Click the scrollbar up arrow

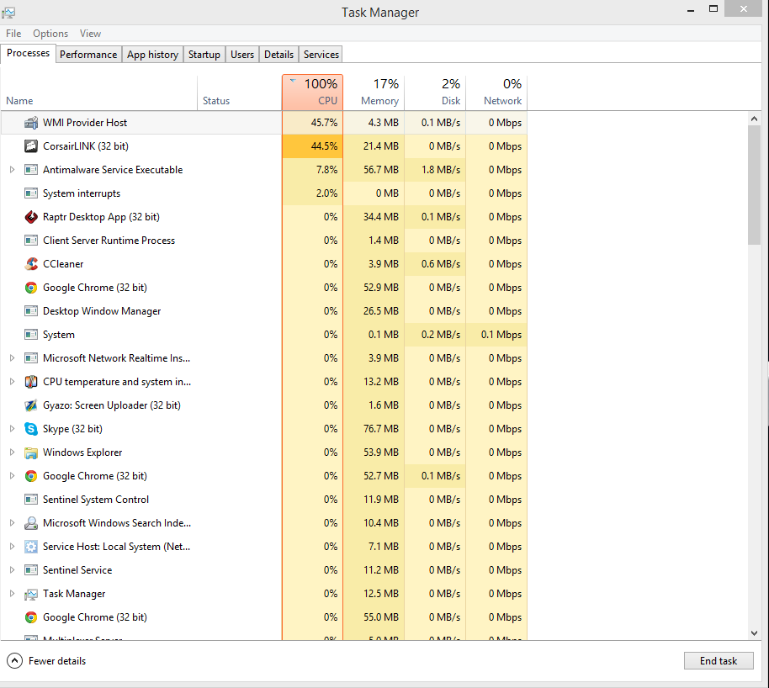[755, 119]
